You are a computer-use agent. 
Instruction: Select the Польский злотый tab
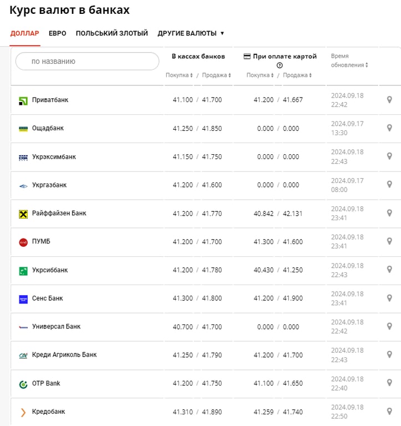111,33
